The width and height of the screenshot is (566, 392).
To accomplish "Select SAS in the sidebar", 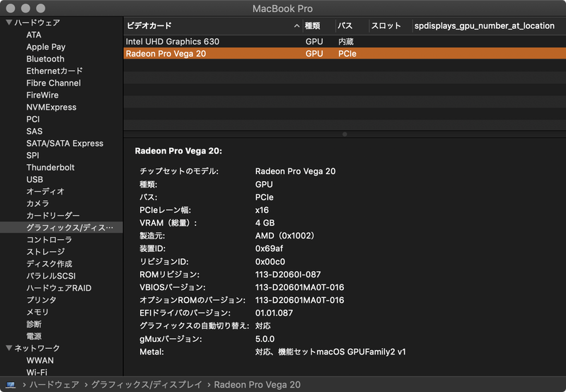I will click(x=34, y=132).
